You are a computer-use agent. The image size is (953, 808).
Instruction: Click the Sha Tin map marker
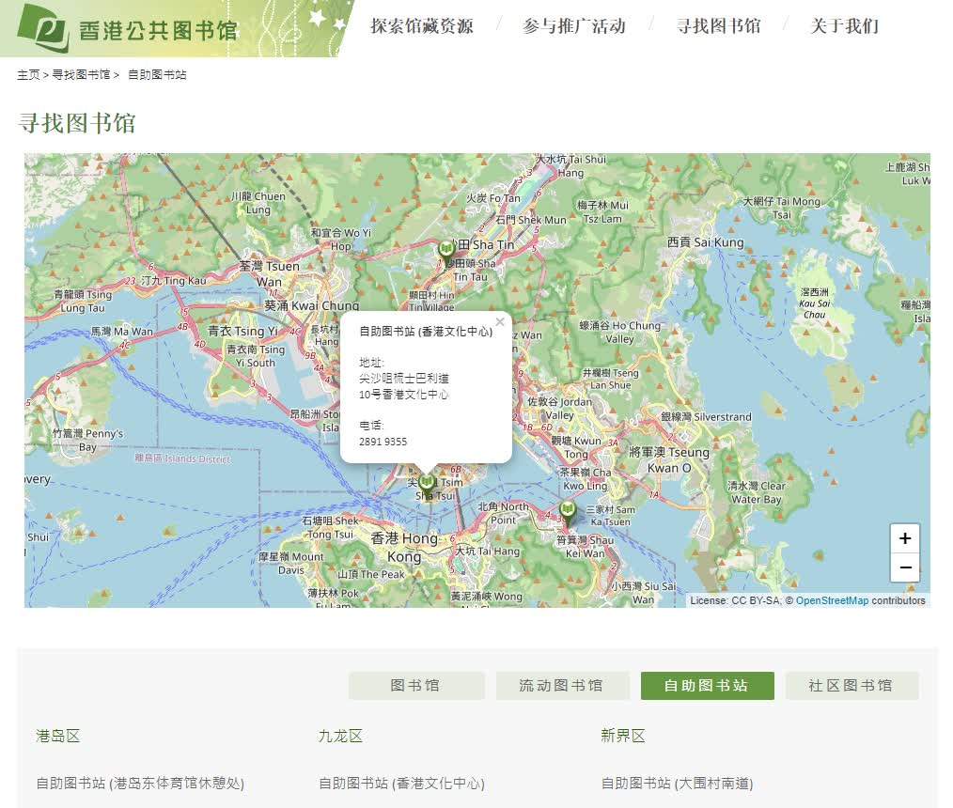click(446, 251)
